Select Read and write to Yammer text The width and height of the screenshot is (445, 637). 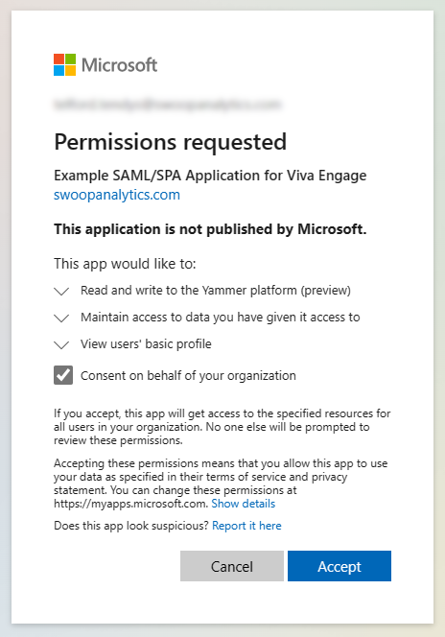(x=216, y=291)
